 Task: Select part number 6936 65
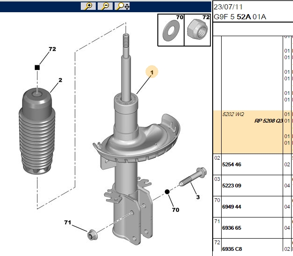coord(231,228)
